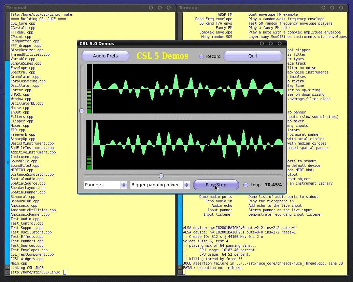
Task: Click rightmost round button in left Terminal title bar
Action: click(169, 8)
